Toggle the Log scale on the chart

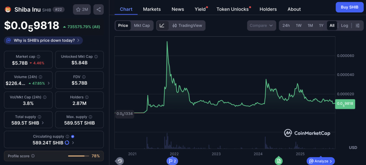344,26
